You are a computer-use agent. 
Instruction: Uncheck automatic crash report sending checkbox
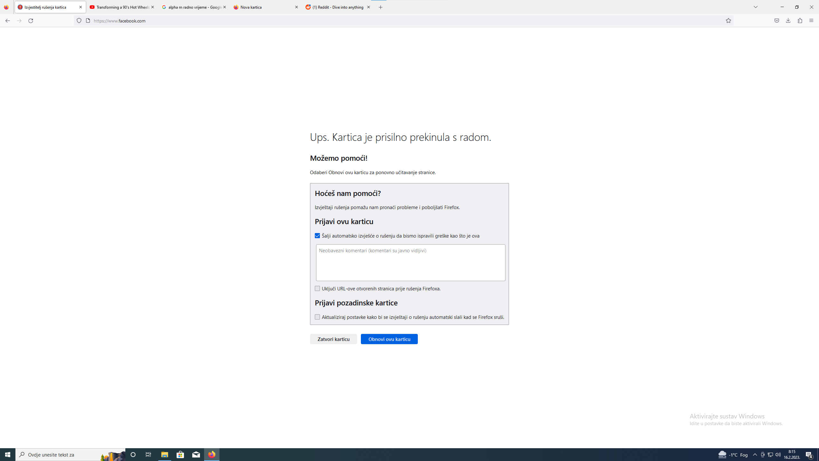click(x=317, y=236)
